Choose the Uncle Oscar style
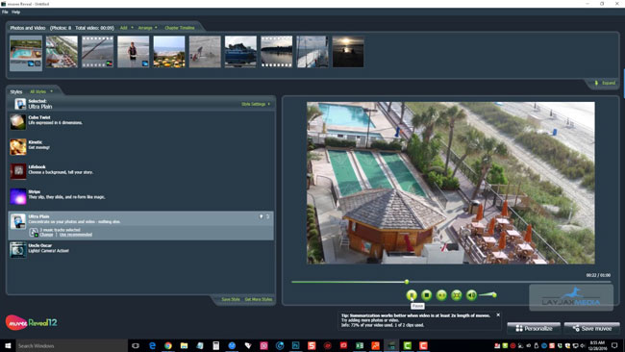The image size is (625, 352). pyautogui.click(x=141, y=250)
